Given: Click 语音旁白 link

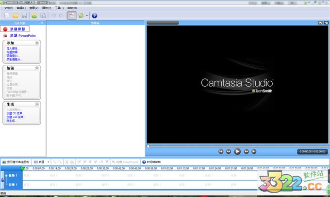Looking at the screenshot, I should coord(13,56).
